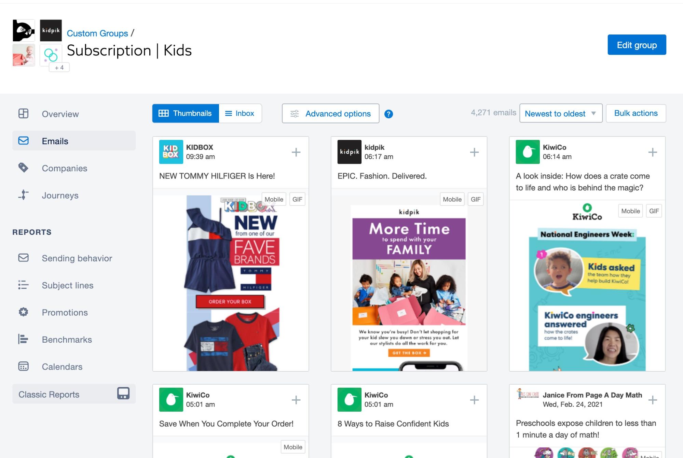Add '8 Ways to Raise' email plus icon
The height and width of the screenshot is (458, 683).
tap(474, 400)
